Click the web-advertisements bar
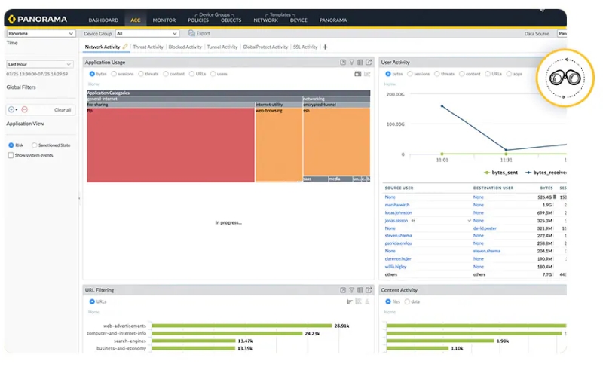 coord(241,326)
